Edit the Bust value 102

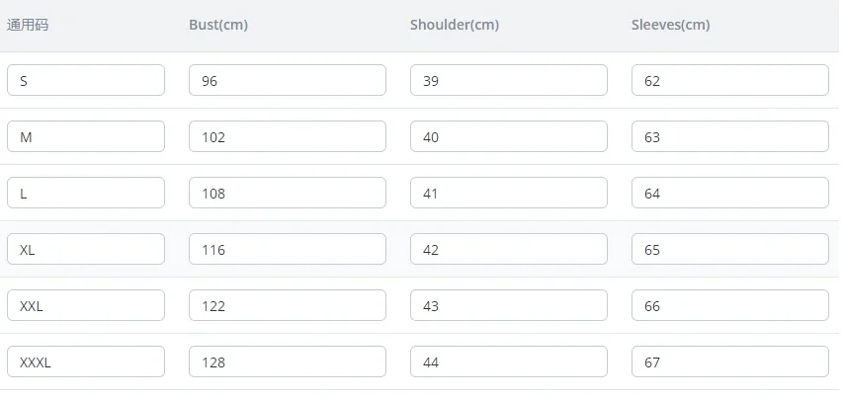(288, 136)
